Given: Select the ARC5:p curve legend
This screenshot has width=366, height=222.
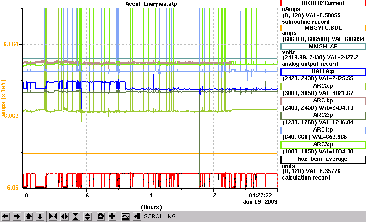Looking at the screenshot, I should pyautogui.click(x=323, y=86).
